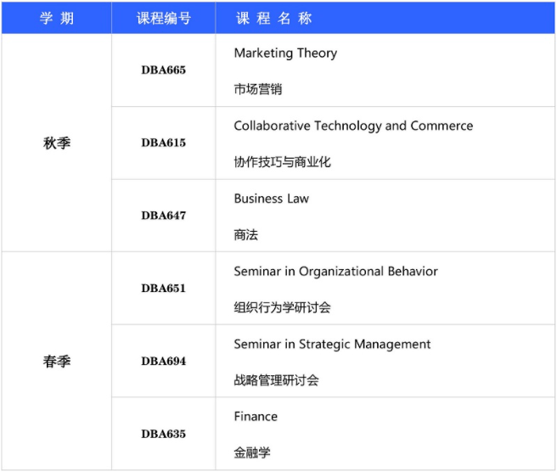Click course code DBA665

pyautogui.click(x=163, y=70)
